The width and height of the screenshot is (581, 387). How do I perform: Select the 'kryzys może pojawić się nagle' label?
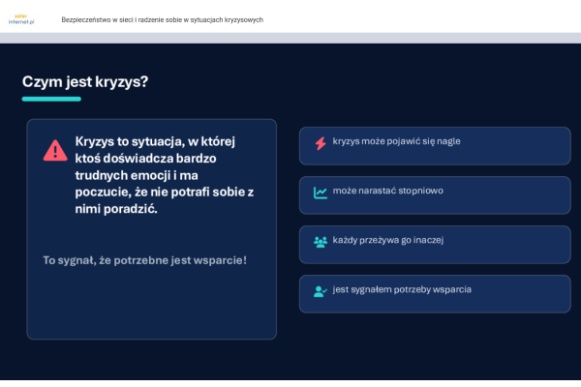395,141
